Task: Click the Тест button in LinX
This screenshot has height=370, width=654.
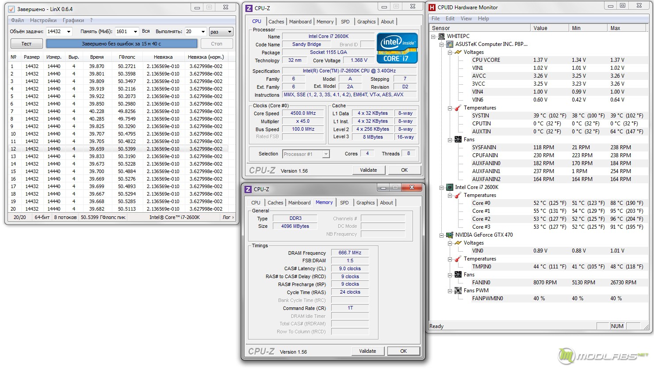Action: pyautogui.click(x=27, y=44)
